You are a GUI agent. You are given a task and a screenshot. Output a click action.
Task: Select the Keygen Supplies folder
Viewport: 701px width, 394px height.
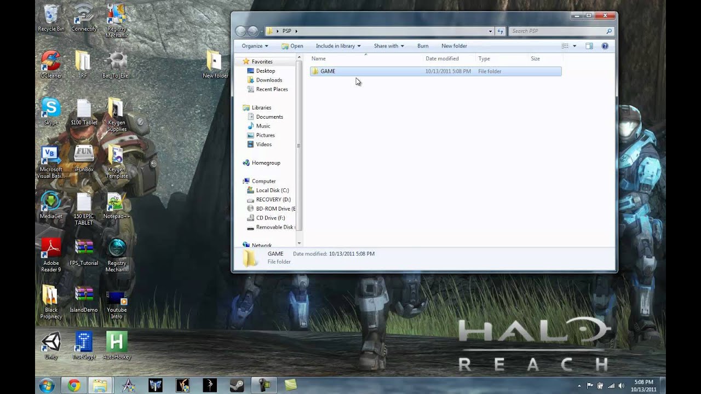tap(117, 115)
